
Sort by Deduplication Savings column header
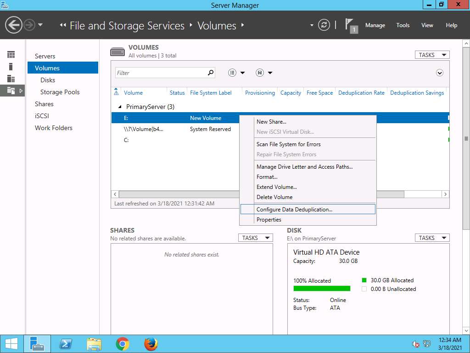tap(417, 93)
